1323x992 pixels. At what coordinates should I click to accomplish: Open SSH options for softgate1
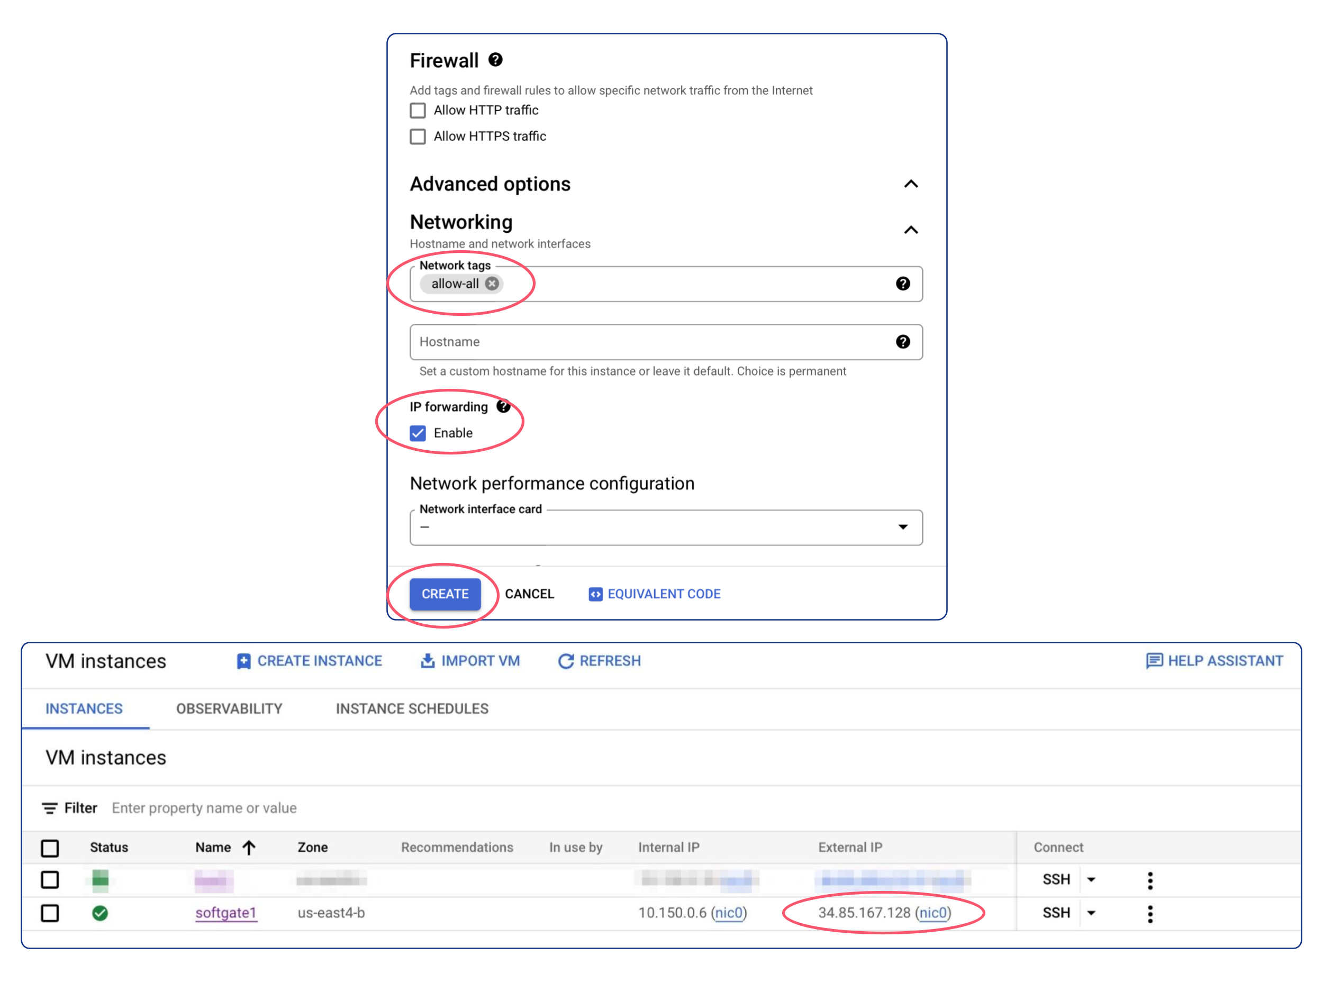[x=1092, y=913]
